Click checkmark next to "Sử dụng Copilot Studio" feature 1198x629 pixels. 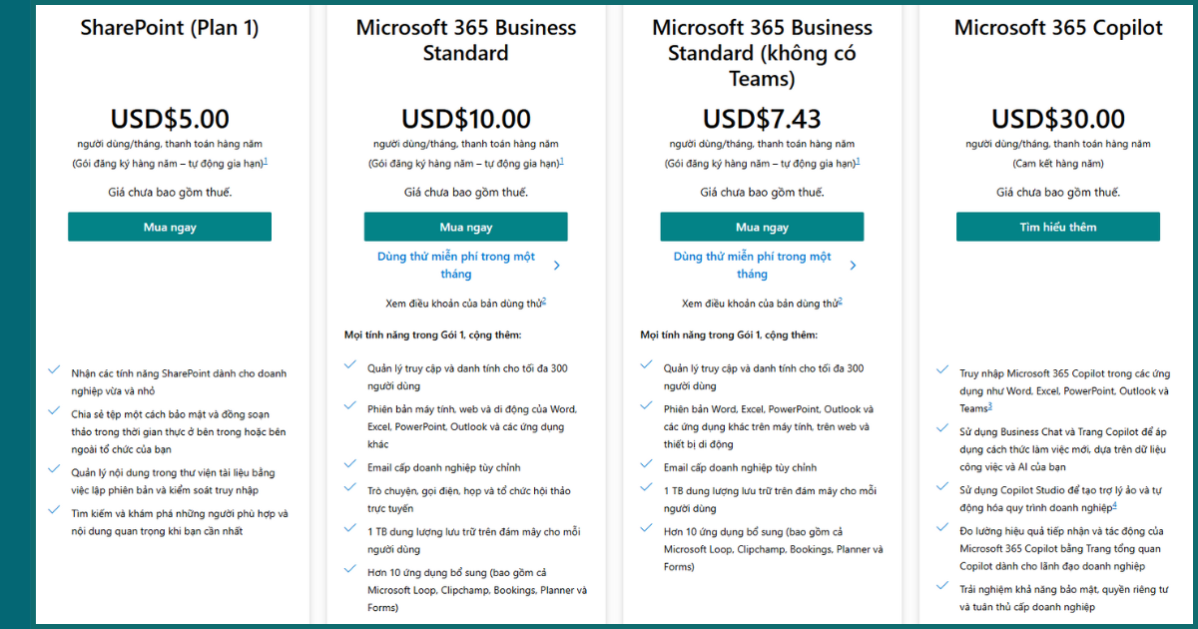point(942,486)
